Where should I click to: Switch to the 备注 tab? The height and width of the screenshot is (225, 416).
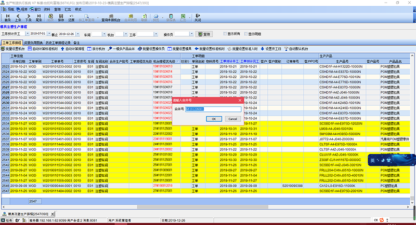[76, 43]
